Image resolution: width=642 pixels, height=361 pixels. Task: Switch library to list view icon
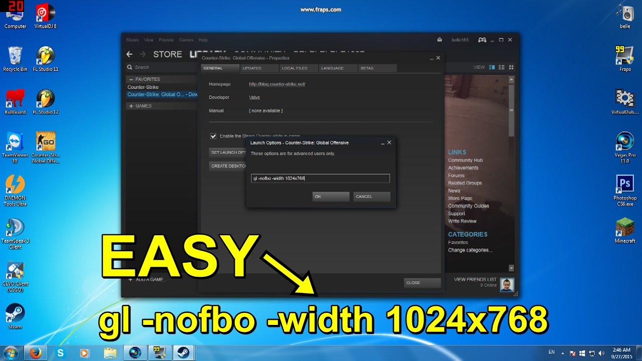pyautogui.click(x=502, y=67)
